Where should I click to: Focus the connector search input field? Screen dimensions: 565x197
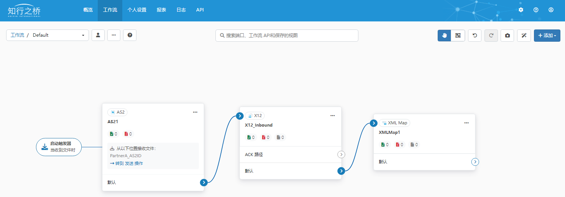pos(287,36)
